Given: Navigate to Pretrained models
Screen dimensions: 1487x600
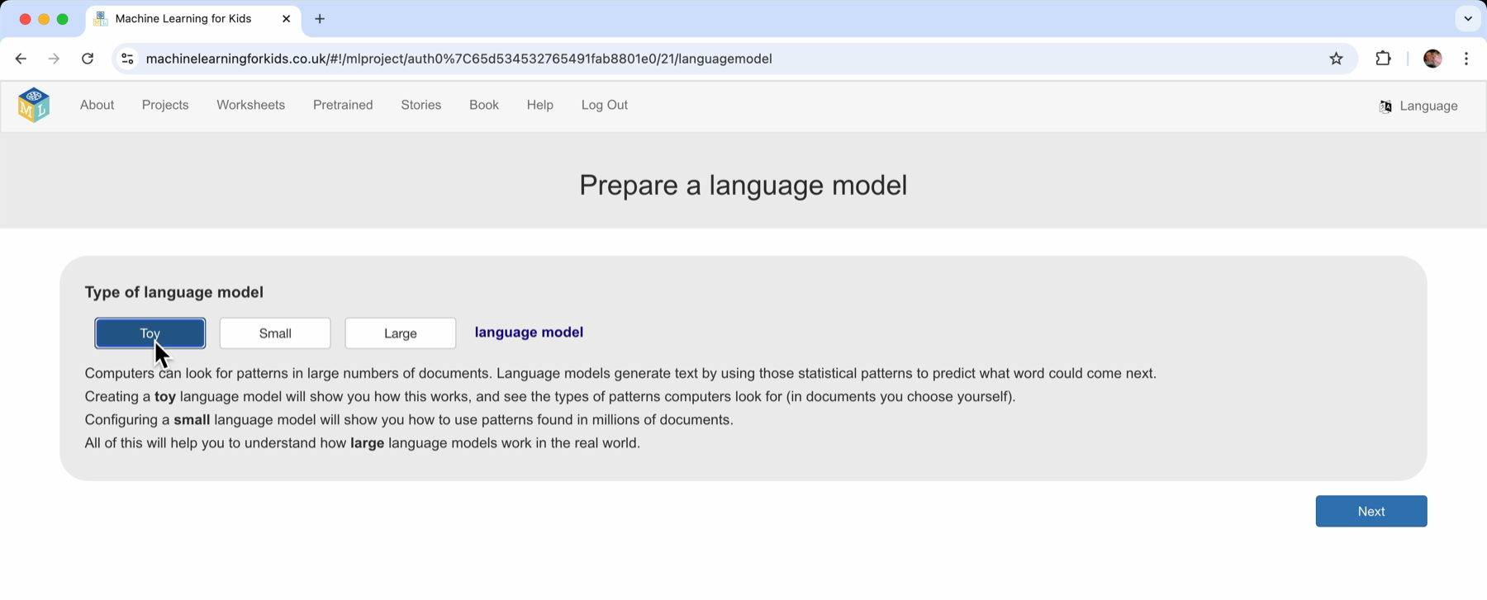Looking at the screenshot, I should [x=343, y=105].
